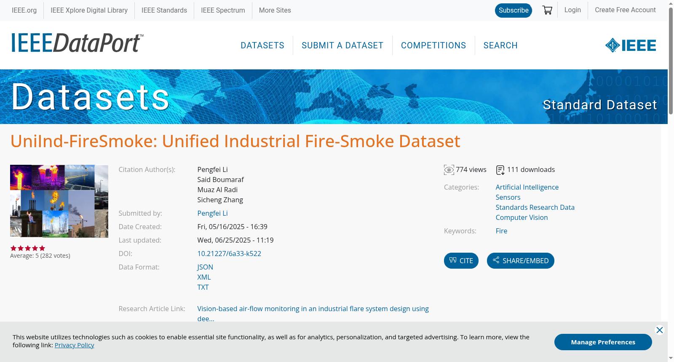The width and height of the screenshot is (674, 362).
Task: Expand the More Sites menu
Action: point(275,10)
